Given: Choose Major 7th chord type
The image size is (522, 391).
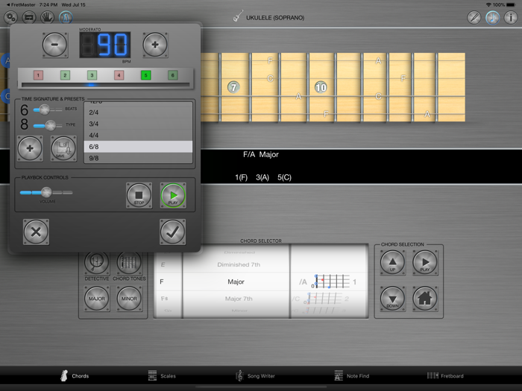Looking at the screenshot, I should click(239, 299).
